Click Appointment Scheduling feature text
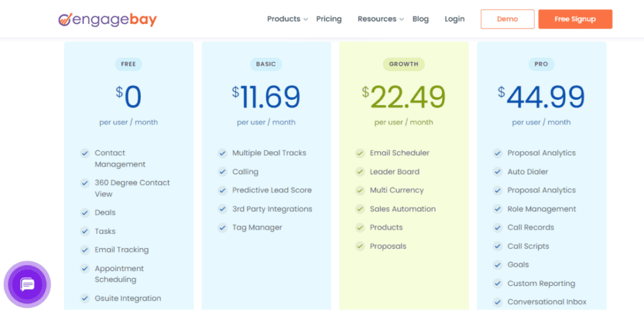This screenshot has width=644, height=320. [x=119, y=274]
